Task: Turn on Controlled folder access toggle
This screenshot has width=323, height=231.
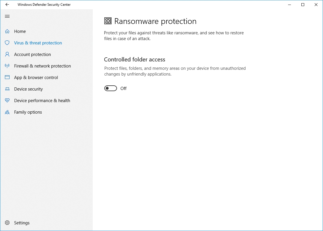Action: point(111,89)
